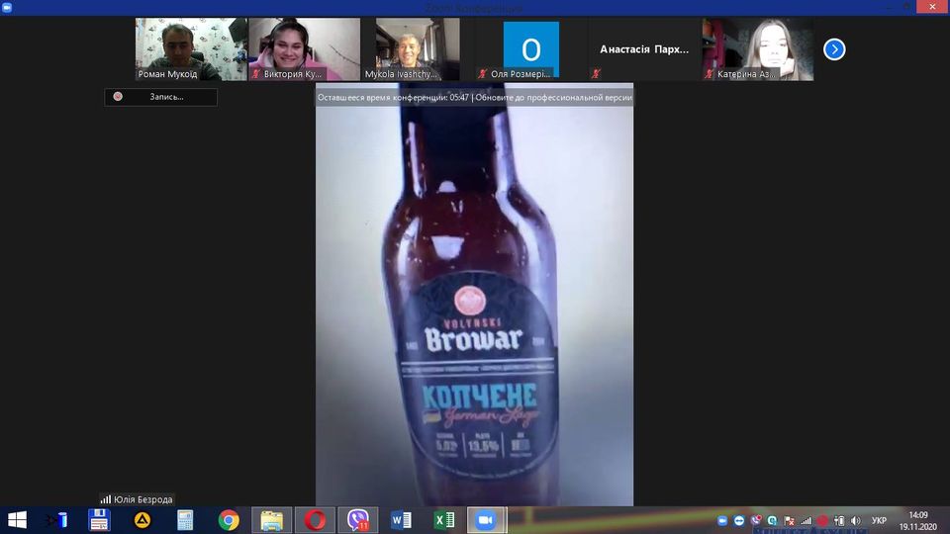
Task: Click the flag with red X tray icon
Action: pyautogui.click(x=789, y=521)
